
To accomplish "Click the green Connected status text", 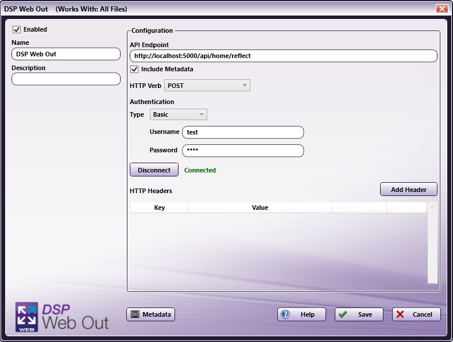I will click(200, 170).
